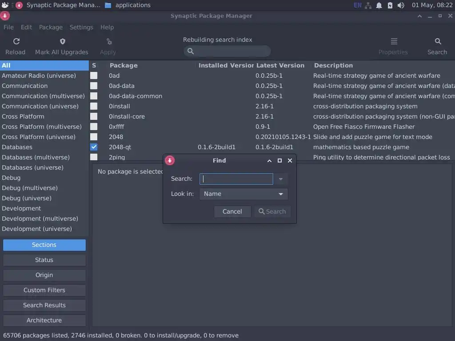Toggle checkbox for 0xffff package
This screenshot has width=455, height=341.
pos(94,127)
